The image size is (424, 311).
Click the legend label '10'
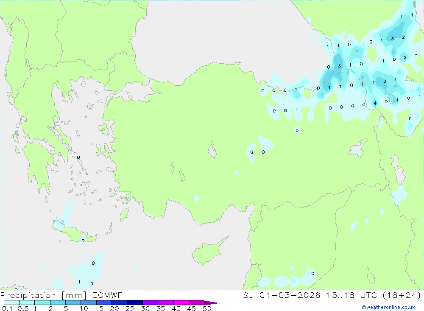(84, 308)
